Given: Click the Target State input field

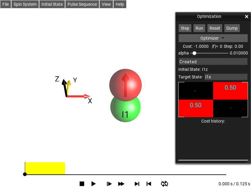Looking at the screenshot, I should (226, 77).
